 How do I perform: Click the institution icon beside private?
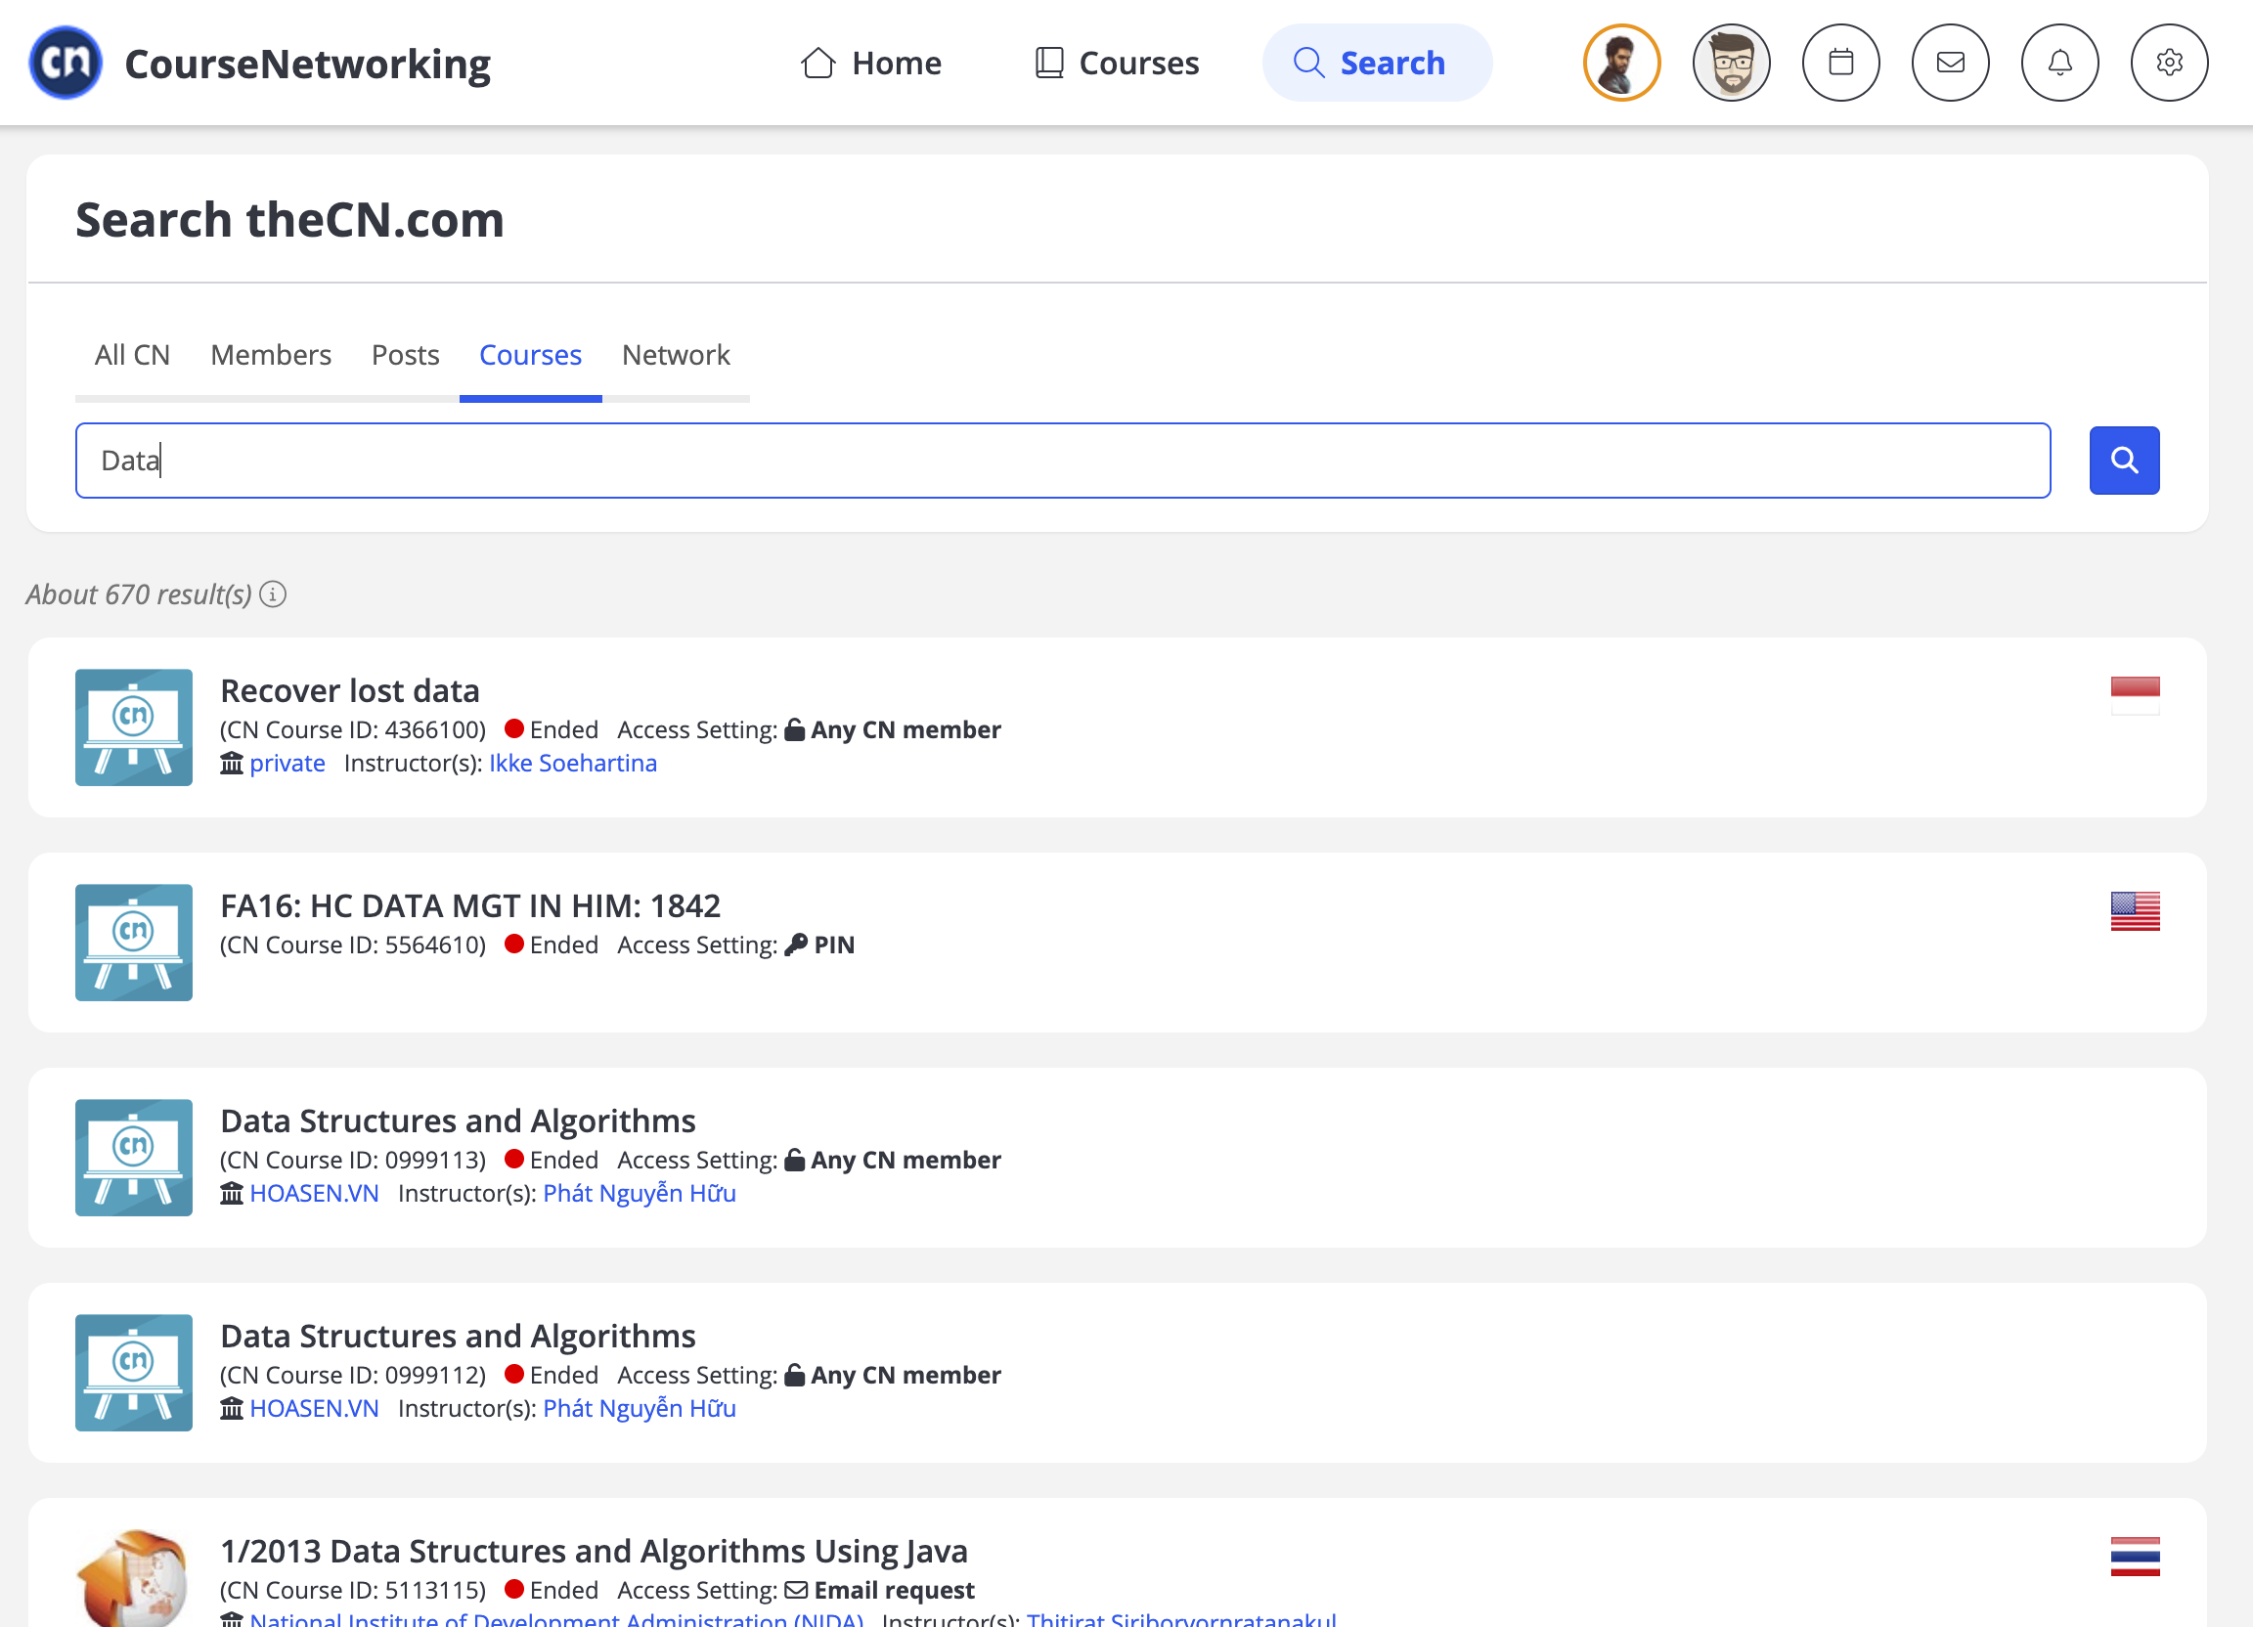click(x=232, y=763)
